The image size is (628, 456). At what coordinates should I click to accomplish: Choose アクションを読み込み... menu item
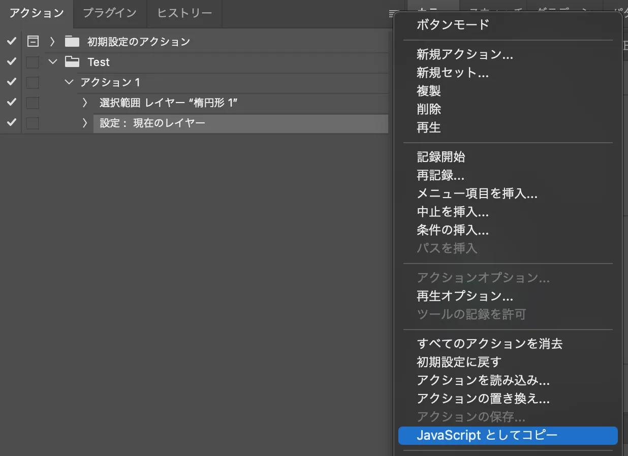[483, 380]
